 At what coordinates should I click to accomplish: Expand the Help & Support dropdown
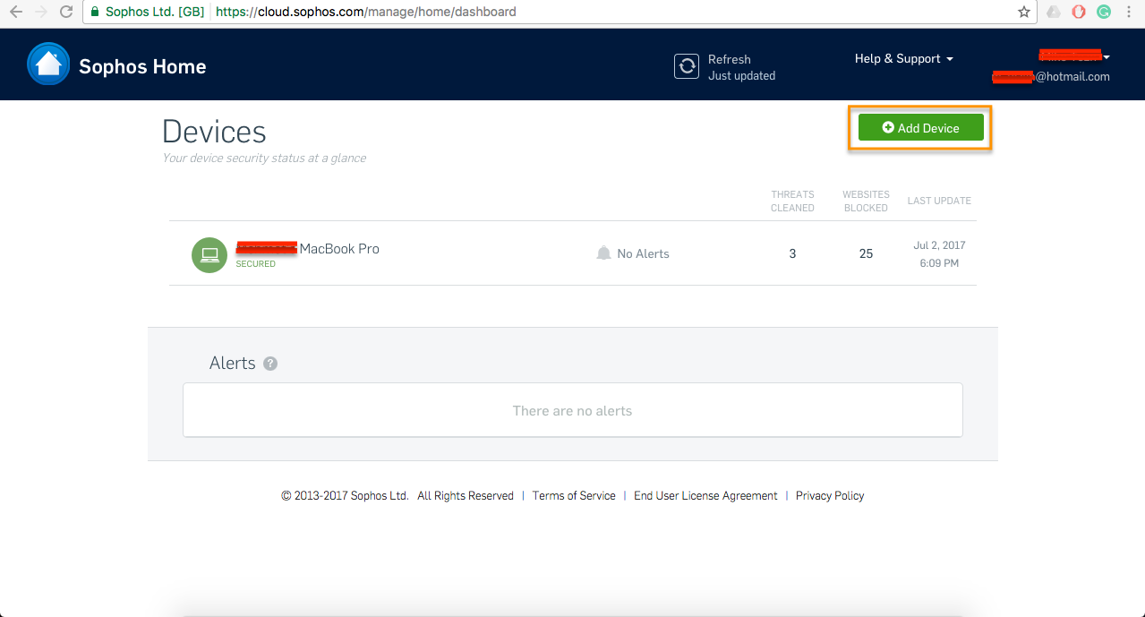click(x=903, y=59)
